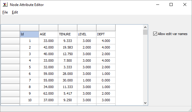Select the TENURE column name cell
192x112 pixels.
click(x=67, y=34)
